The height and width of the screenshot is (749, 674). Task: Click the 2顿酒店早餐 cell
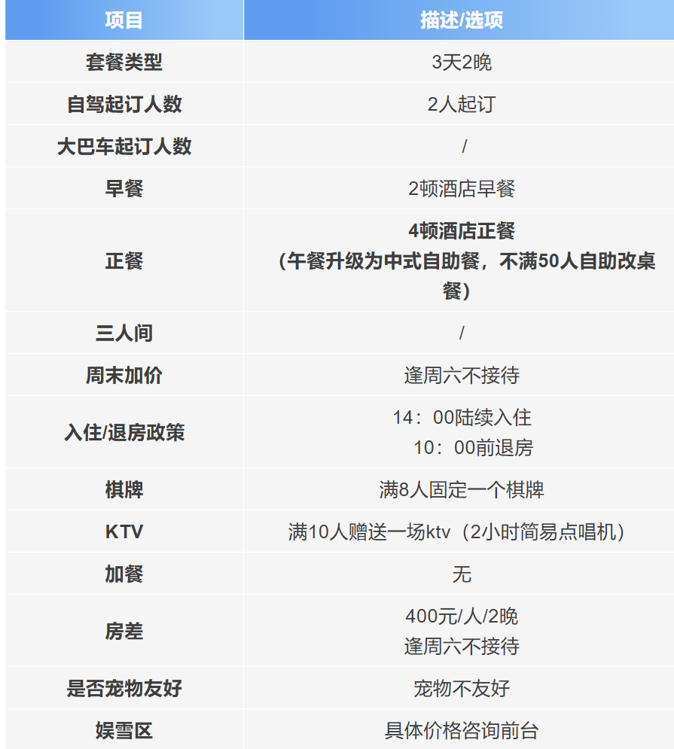click(461, 189)
